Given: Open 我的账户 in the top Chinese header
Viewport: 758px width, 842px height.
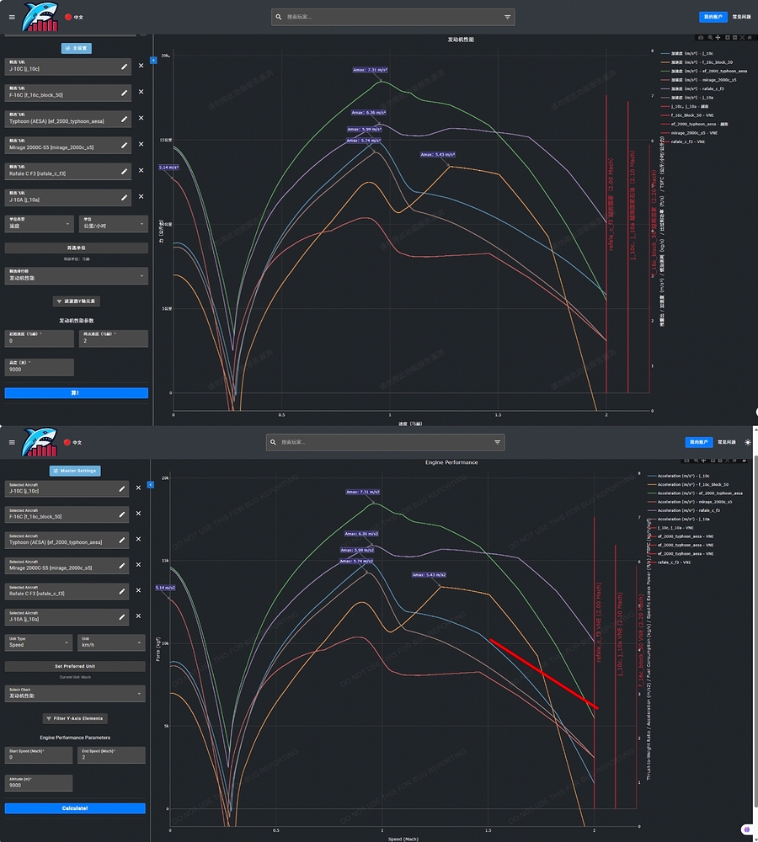Looking at the screenshot, I should pyautogui.click(x=713, y=17).
